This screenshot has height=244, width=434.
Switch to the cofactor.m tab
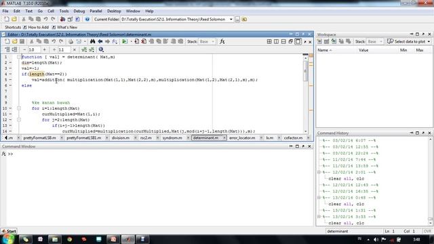click(x=293, y=138)
